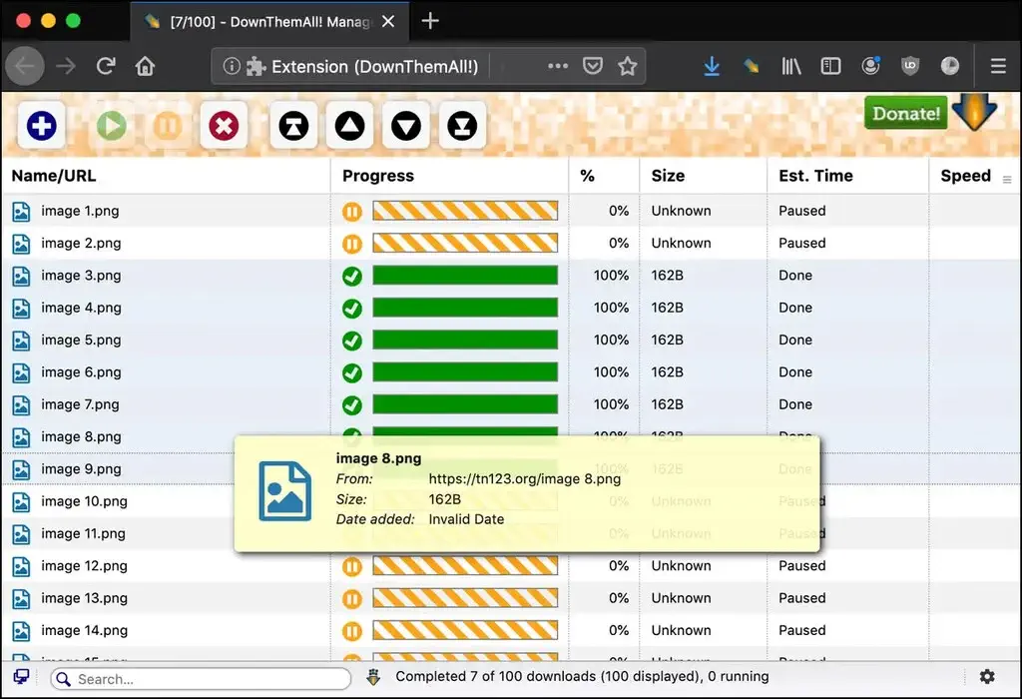
Task: Resume downloads using the green play icon
Action: (x=111, y=125)
